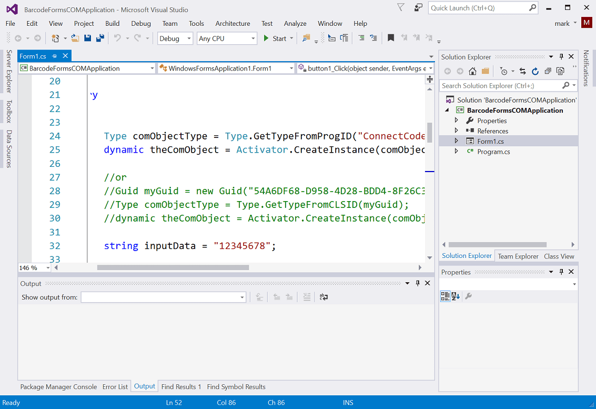Open the 146 % zoom level dropdown
This screenshot has width=596, height=409.
(35, 268)
